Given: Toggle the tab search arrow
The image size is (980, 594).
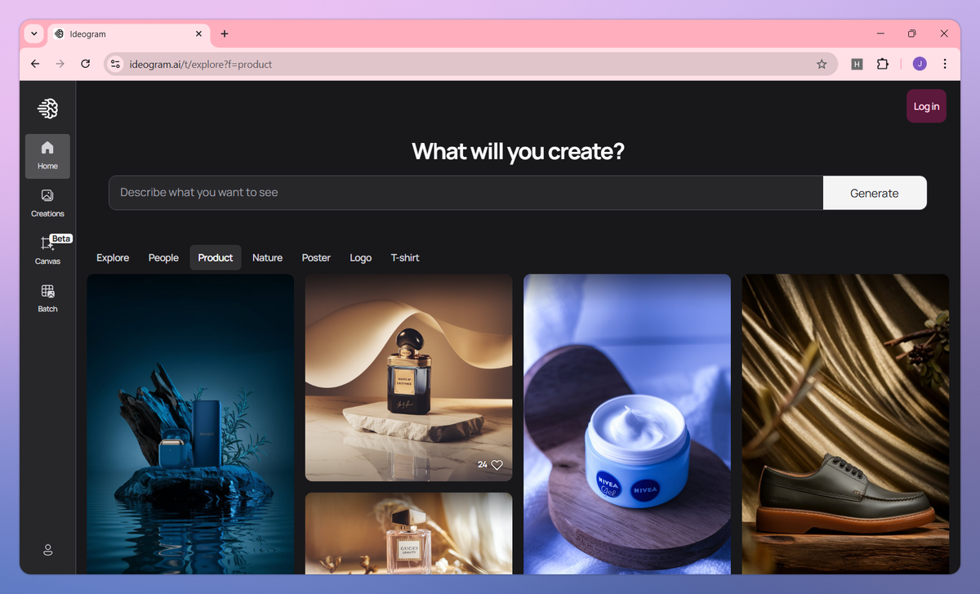Looking at the screenshot, I should [33, 33].
